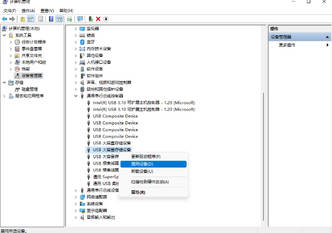Click the red X uninstall device icon
Image resolution: width=332 pixels, height=233 pixels.
(98, 18)
